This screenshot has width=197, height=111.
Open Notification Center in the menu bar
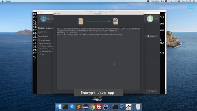pyautogui.click(x=194, y=1)
